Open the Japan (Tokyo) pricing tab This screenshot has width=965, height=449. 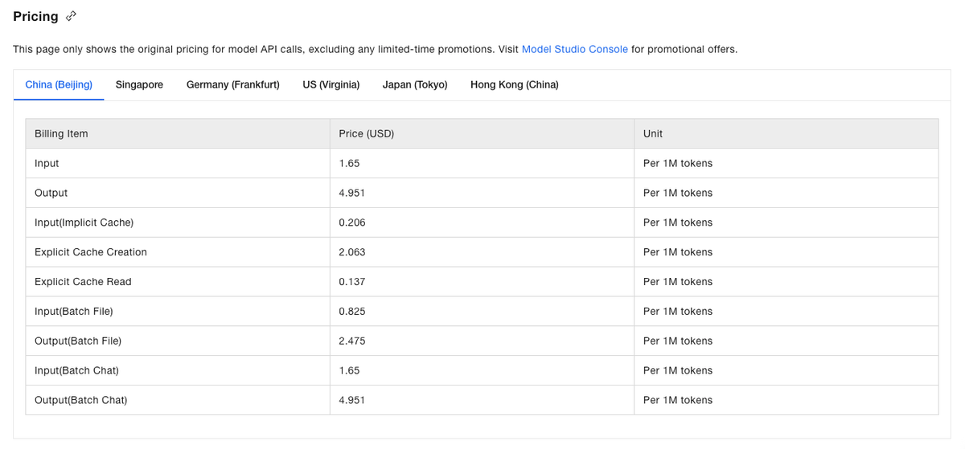(415, 84)
